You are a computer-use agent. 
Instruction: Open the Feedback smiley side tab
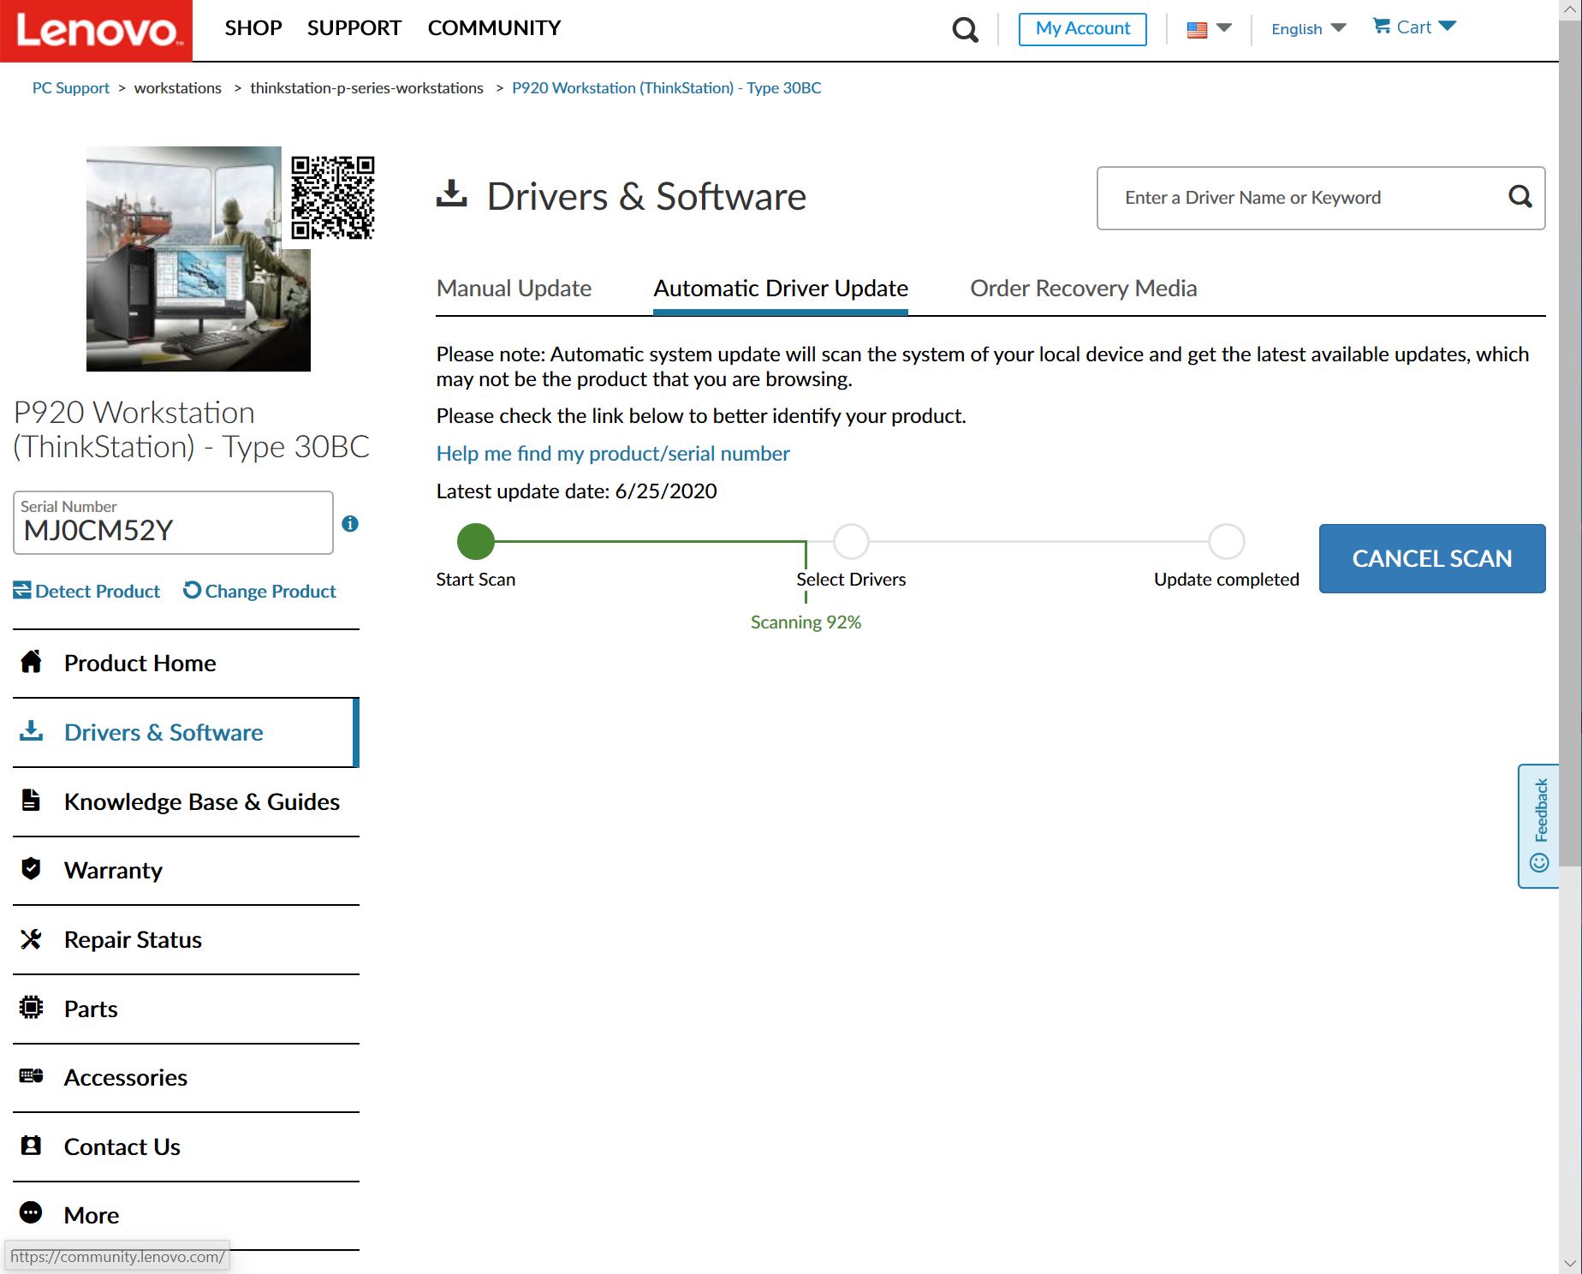1539,825
